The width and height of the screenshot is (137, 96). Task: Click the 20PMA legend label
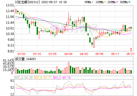[111, 2]
